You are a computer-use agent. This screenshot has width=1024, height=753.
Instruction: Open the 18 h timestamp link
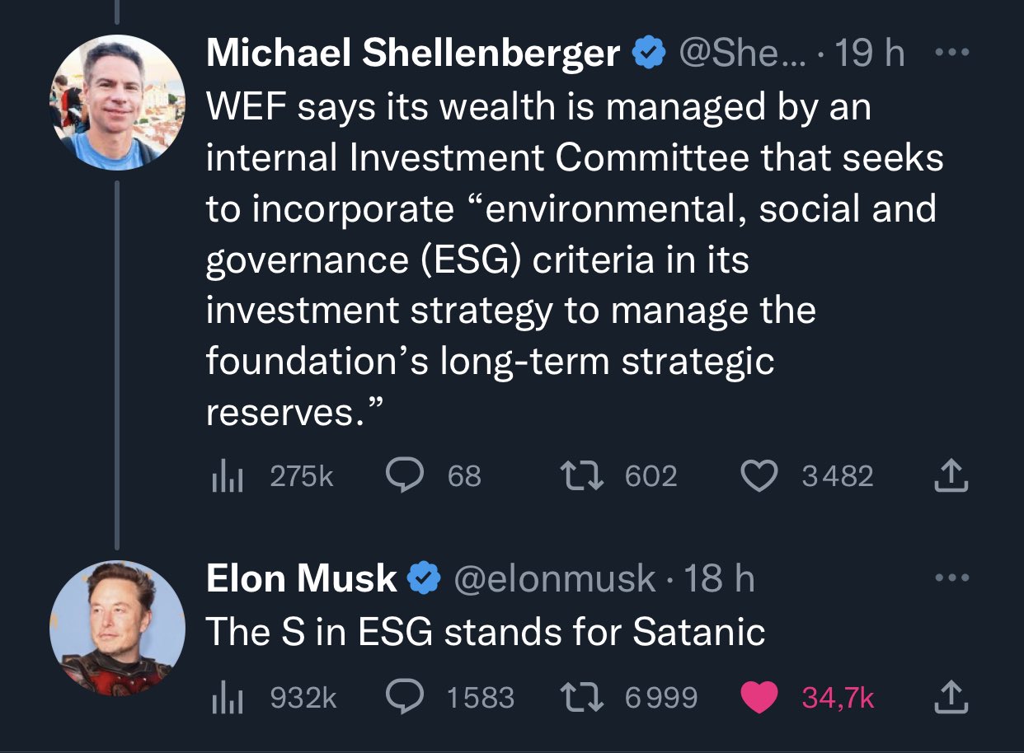pyautogui.click(x=719, y=578)
